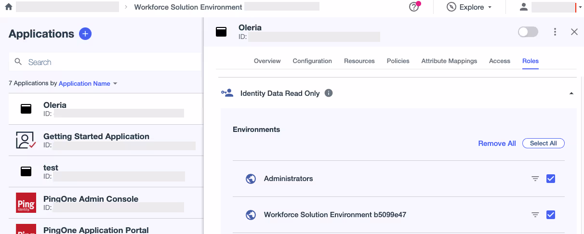The image size is (584, 234).
Task: Uncheck Workforce Solution Environment b5099e47 checkbox
Action: tap(551, 215)
